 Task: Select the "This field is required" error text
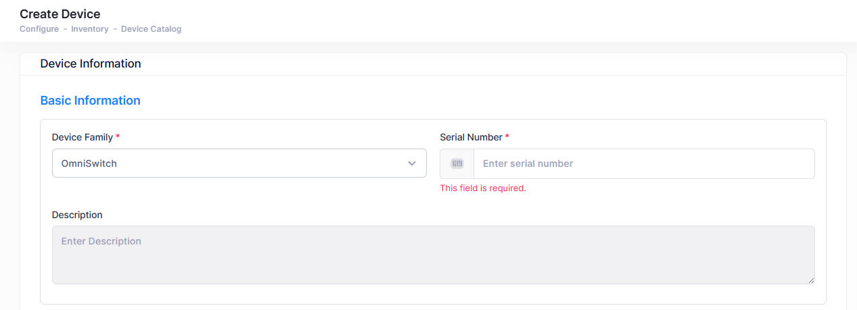coord(483,188)
